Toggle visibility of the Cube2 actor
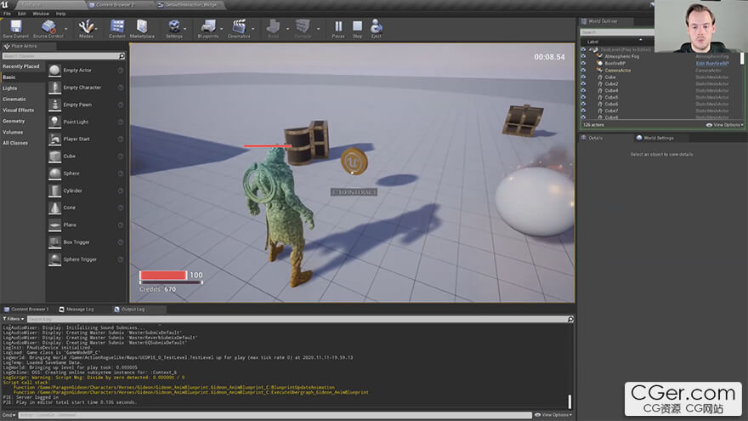Screen dimensions: 748x421 pyautogui.click(x=583, y=83)
